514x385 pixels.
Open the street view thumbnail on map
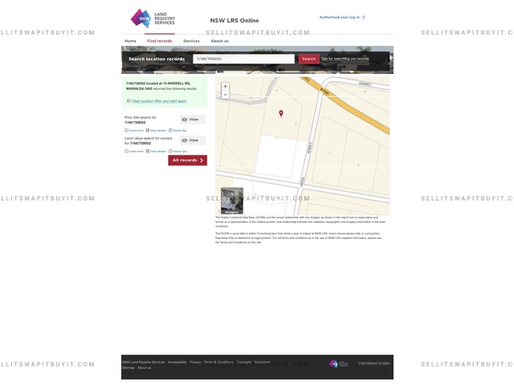[232, 201]
